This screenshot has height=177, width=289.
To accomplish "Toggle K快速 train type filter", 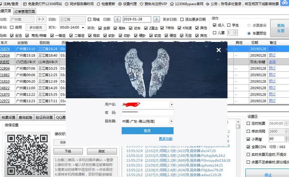I will point(180,28).
